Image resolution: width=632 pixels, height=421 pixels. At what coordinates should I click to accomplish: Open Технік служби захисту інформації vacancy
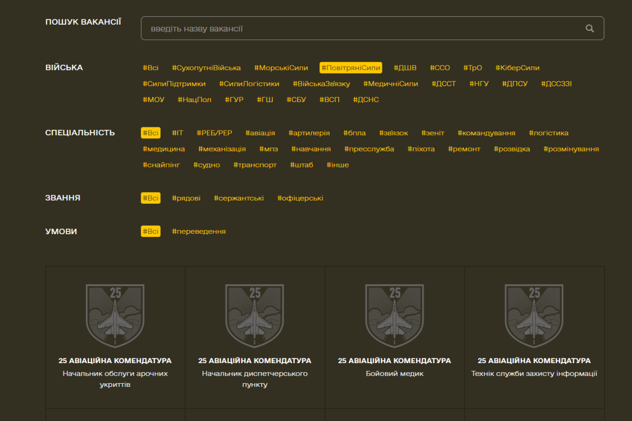pyautogui.click(x=534, y=374)
